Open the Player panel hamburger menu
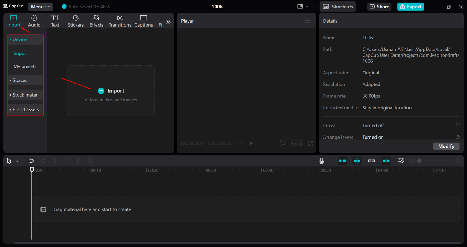 (x=308, y=21)
